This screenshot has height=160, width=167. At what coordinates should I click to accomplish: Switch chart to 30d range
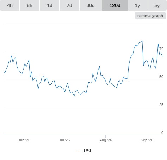(91, 5)
